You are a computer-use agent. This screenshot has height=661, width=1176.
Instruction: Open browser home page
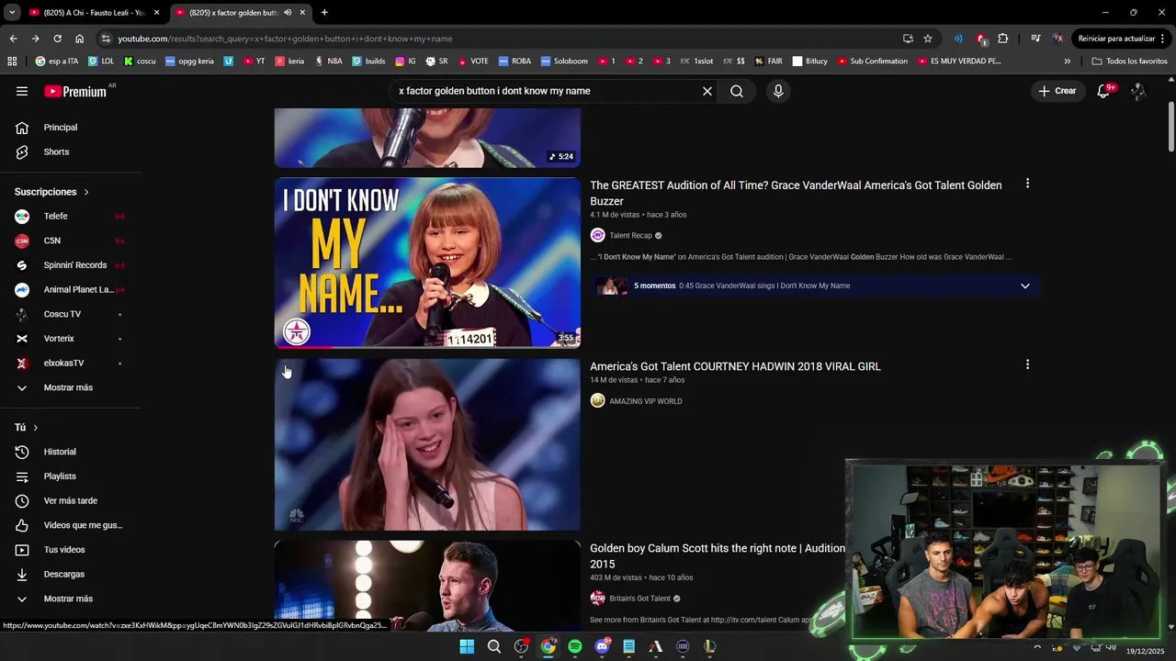pos(79,39)
